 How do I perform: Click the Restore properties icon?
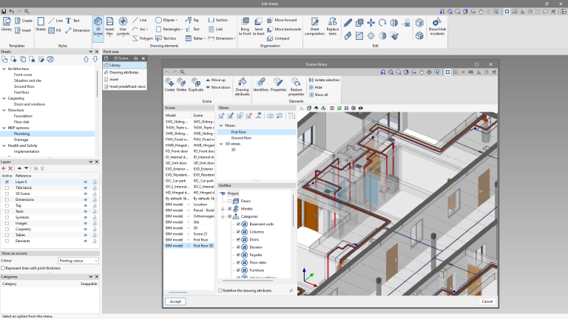point(296,84)
